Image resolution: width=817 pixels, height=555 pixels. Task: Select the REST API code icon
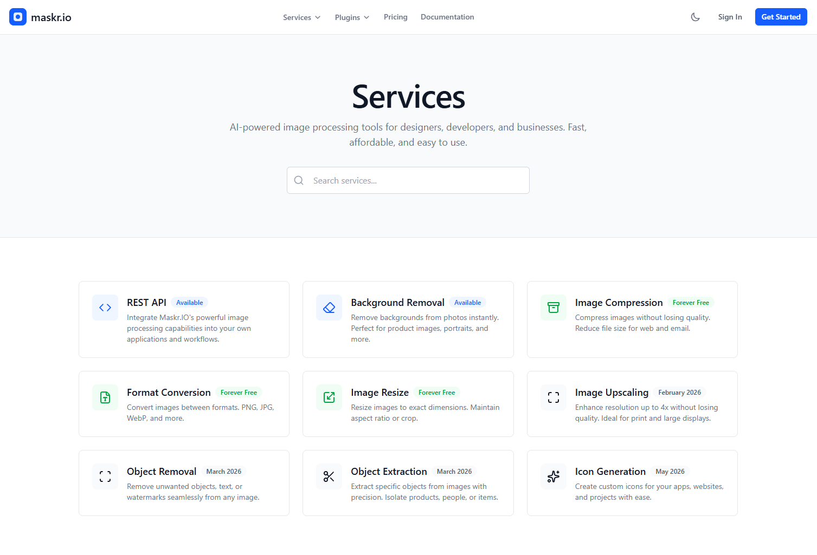click(x=105, y=307)
